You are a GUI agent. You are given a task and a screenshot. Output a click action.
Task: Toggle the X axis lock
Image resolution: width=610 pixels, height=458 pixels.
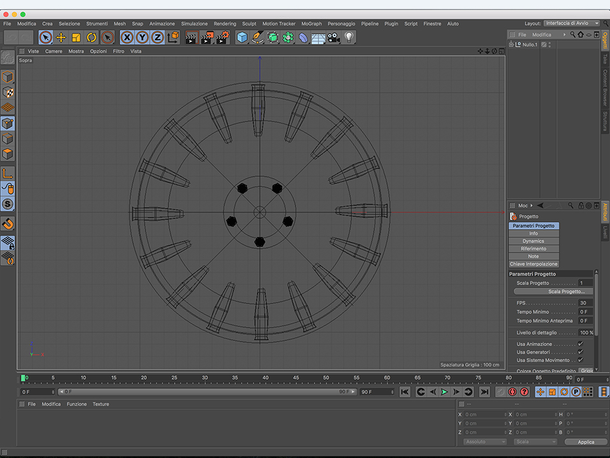127,38
